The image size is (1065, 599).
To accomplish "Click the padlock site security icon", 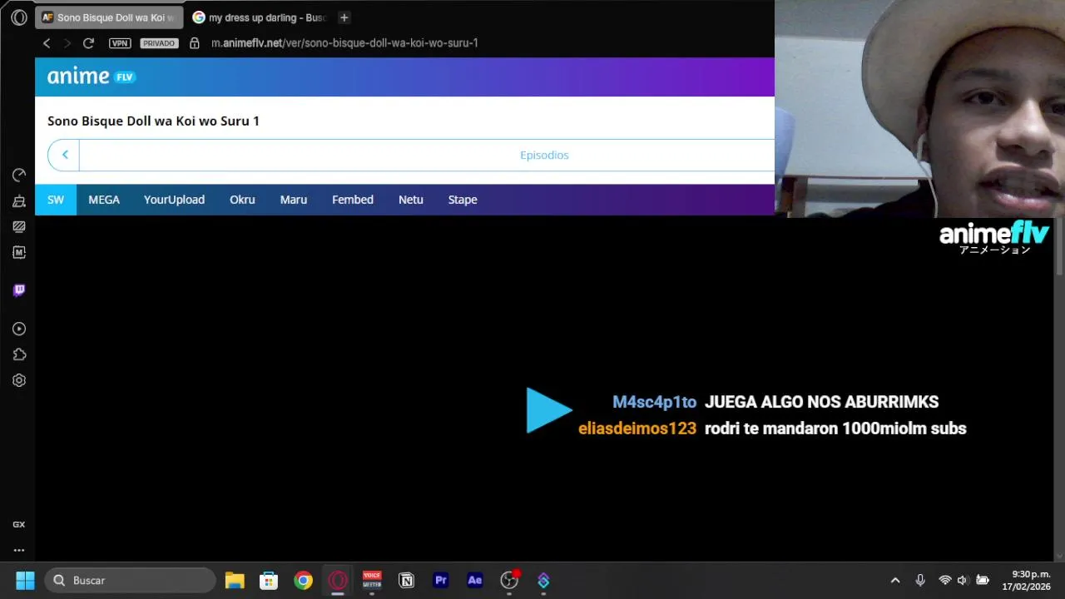I will click(x=195, y=43).
